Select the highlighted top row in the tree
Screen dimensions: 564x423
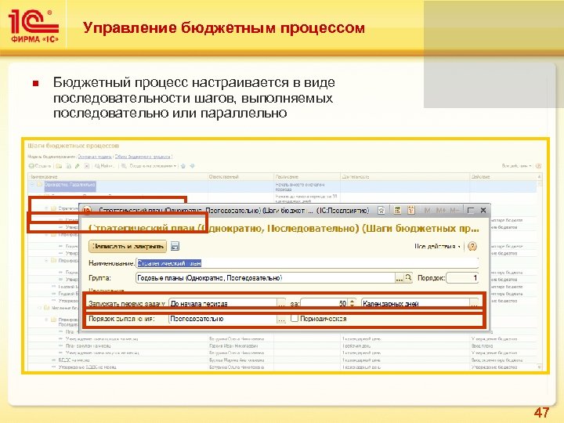click(282, 186)
